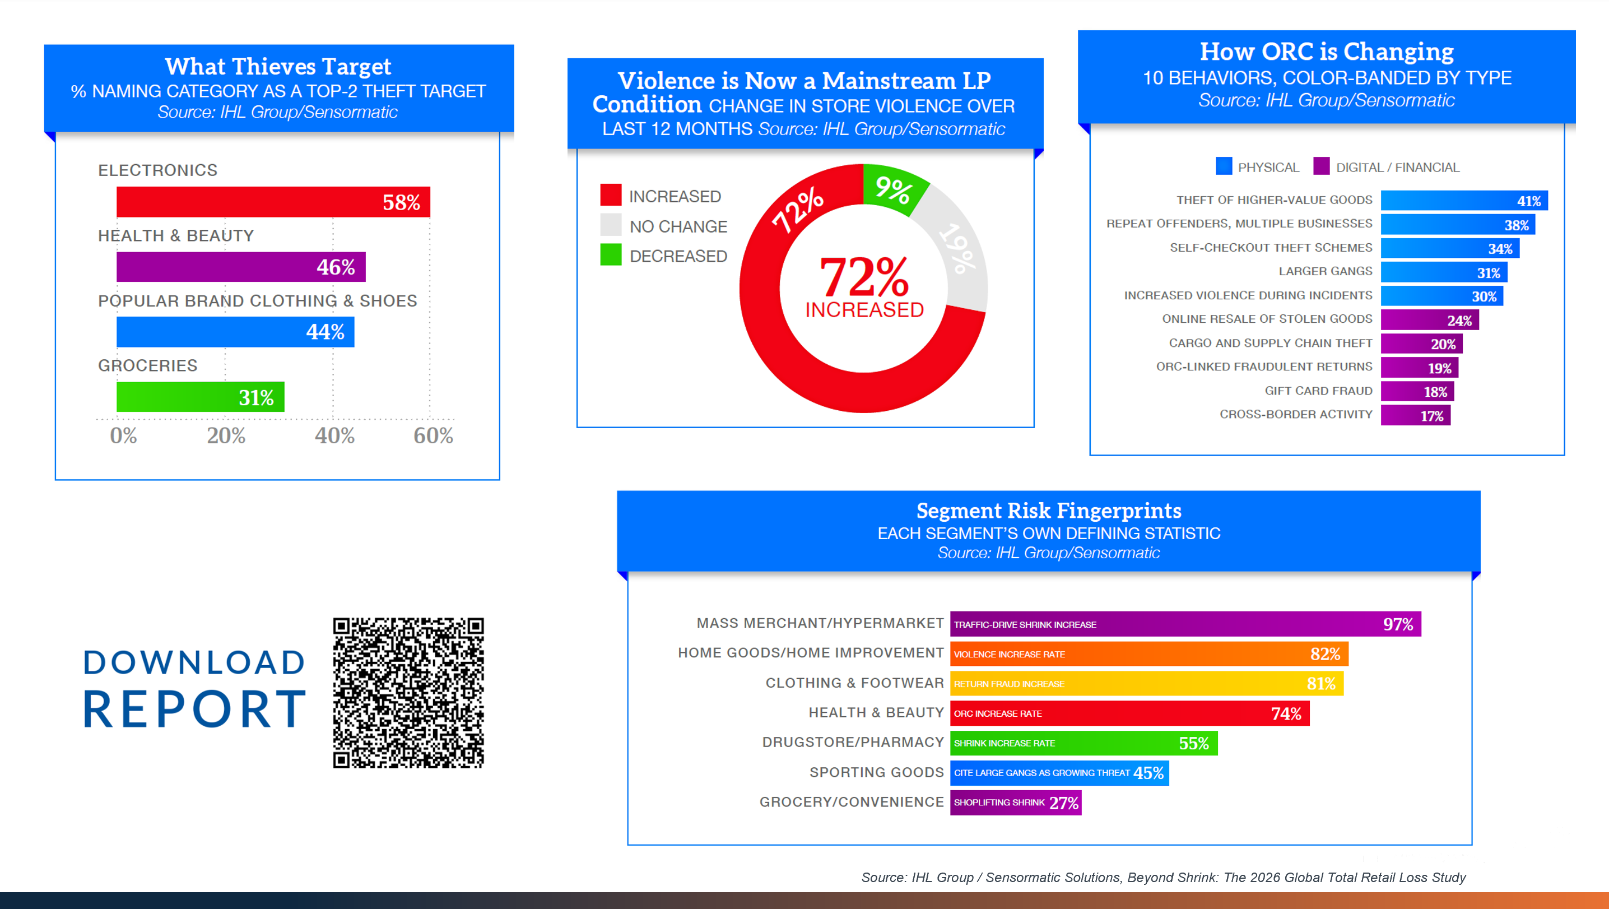Select the Health & Beauty 46% purple bar
This screenshot has width=1609, height=909.
pos(240,267)
